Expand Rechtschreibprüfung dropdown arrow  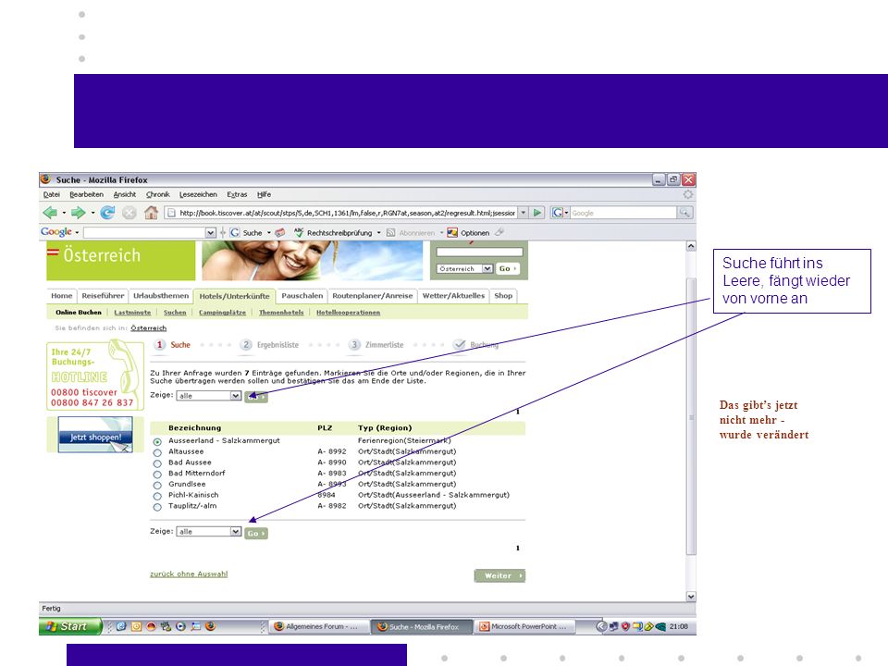pyautogui.click(x=378, y=233)
